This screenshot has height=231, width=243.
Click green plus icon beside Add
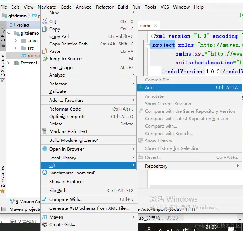coord(140,87)
